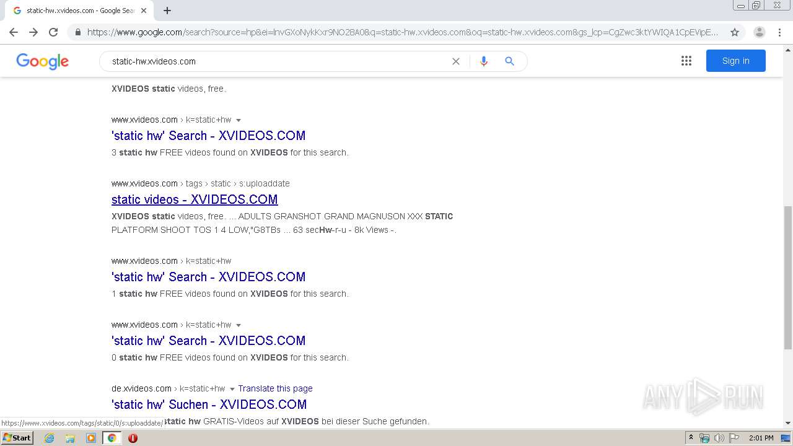Open network status icon in tray
Screen dimensions: 793x446
click(x=704, y=438)
